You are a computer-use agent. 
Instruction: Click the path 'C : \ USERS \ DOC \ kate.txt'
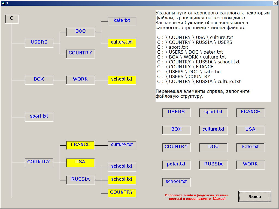189,72
